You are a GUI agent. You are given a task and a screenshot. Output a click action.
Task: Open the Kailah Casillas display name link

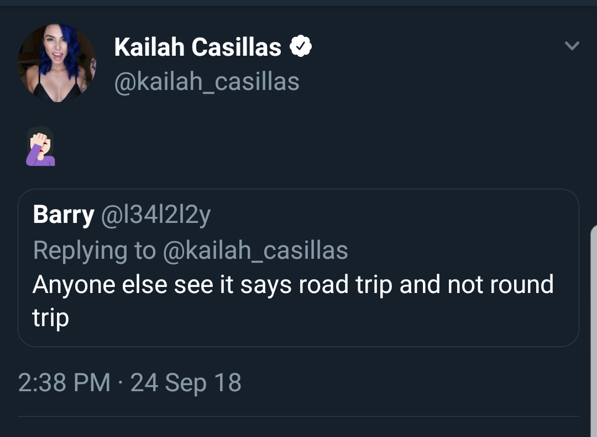(x=197, y=47)
